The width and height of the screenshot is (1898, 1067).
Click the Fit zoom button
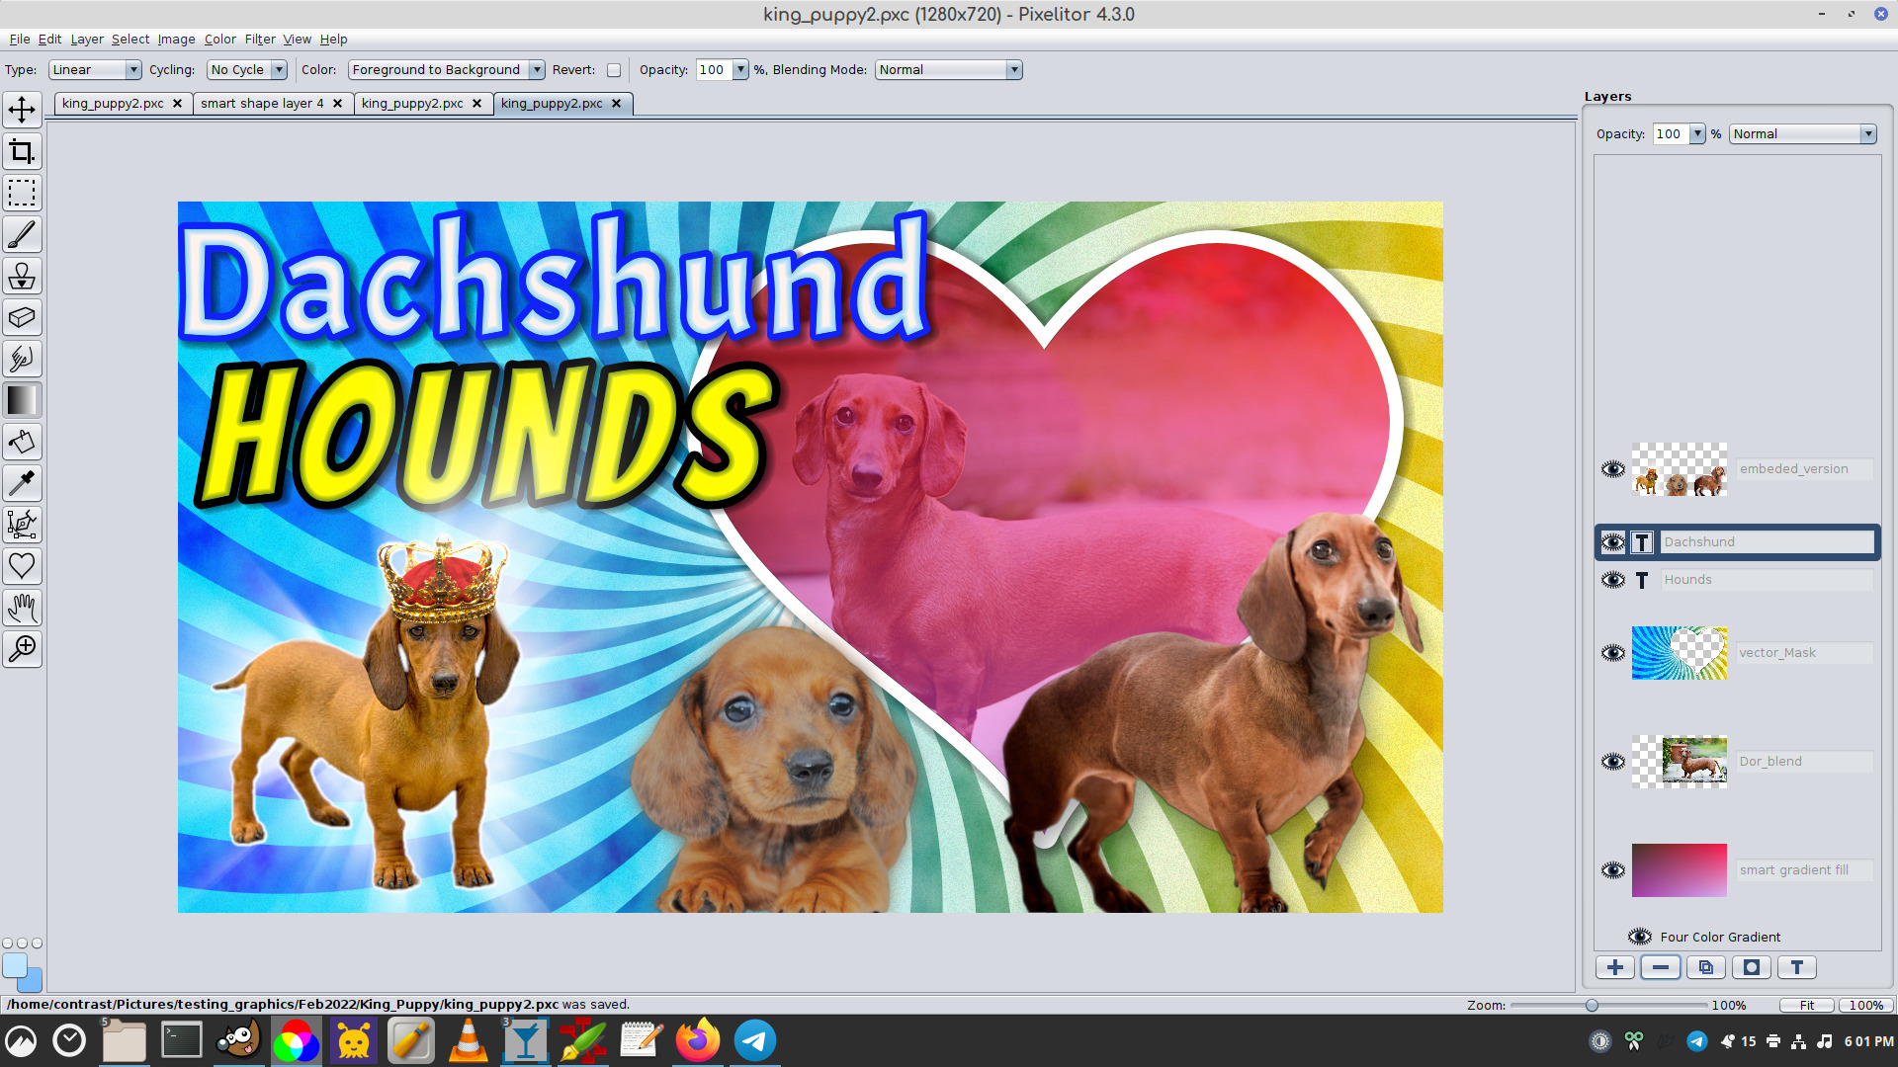pos(1806,1005)
